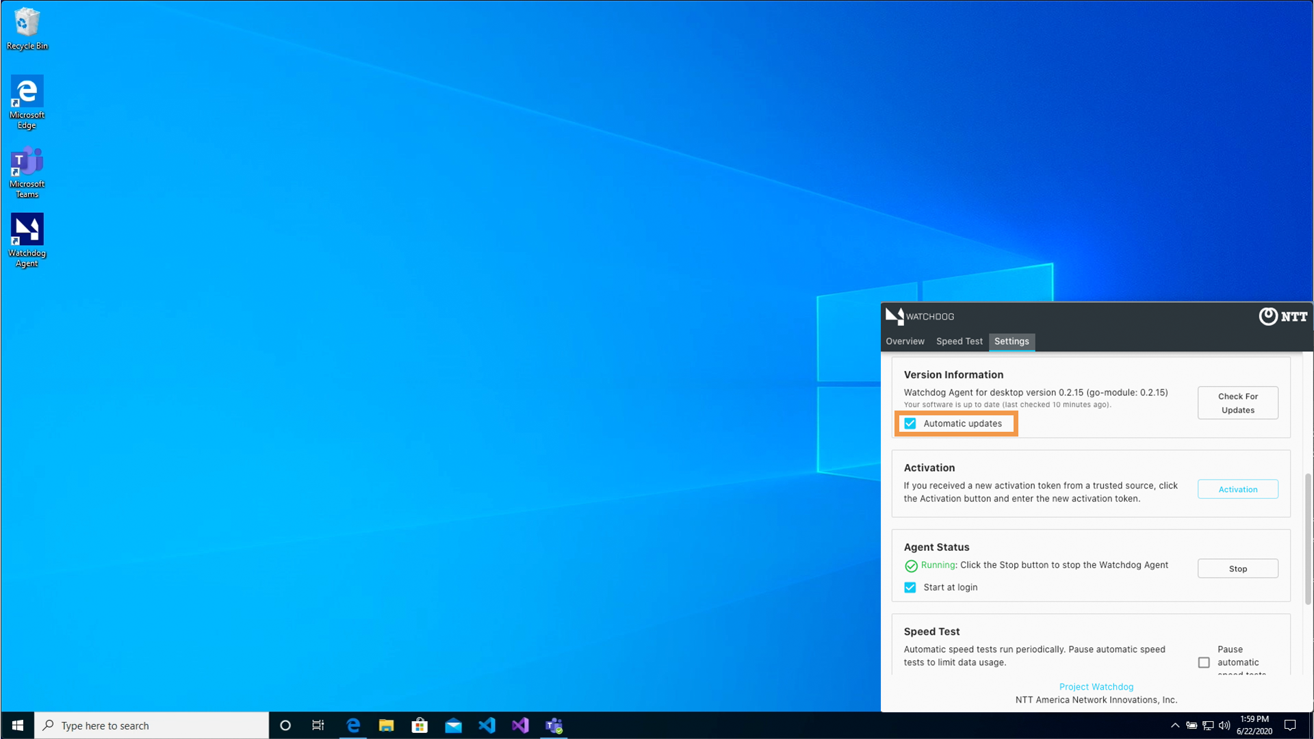
Task: Click the volume speaker icon in the tray
Action: pos(1224,725)
